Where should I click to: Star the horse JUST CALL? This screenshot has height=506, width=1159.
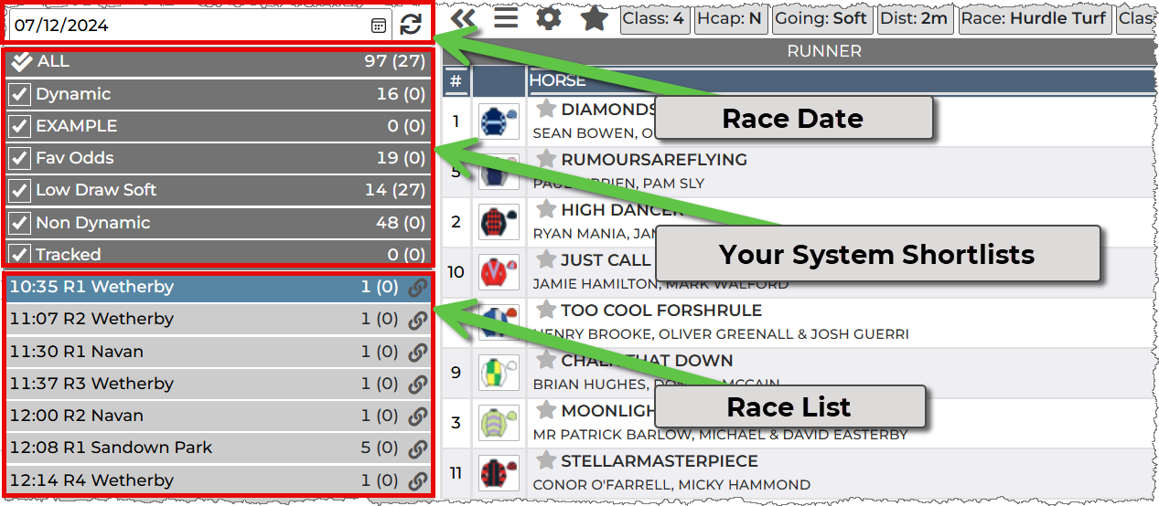click(x=546, y=259)
